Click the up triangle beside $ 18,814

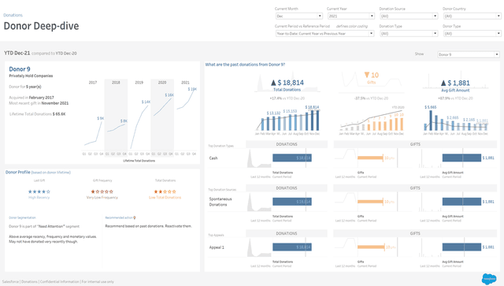[x=273, y=83]
